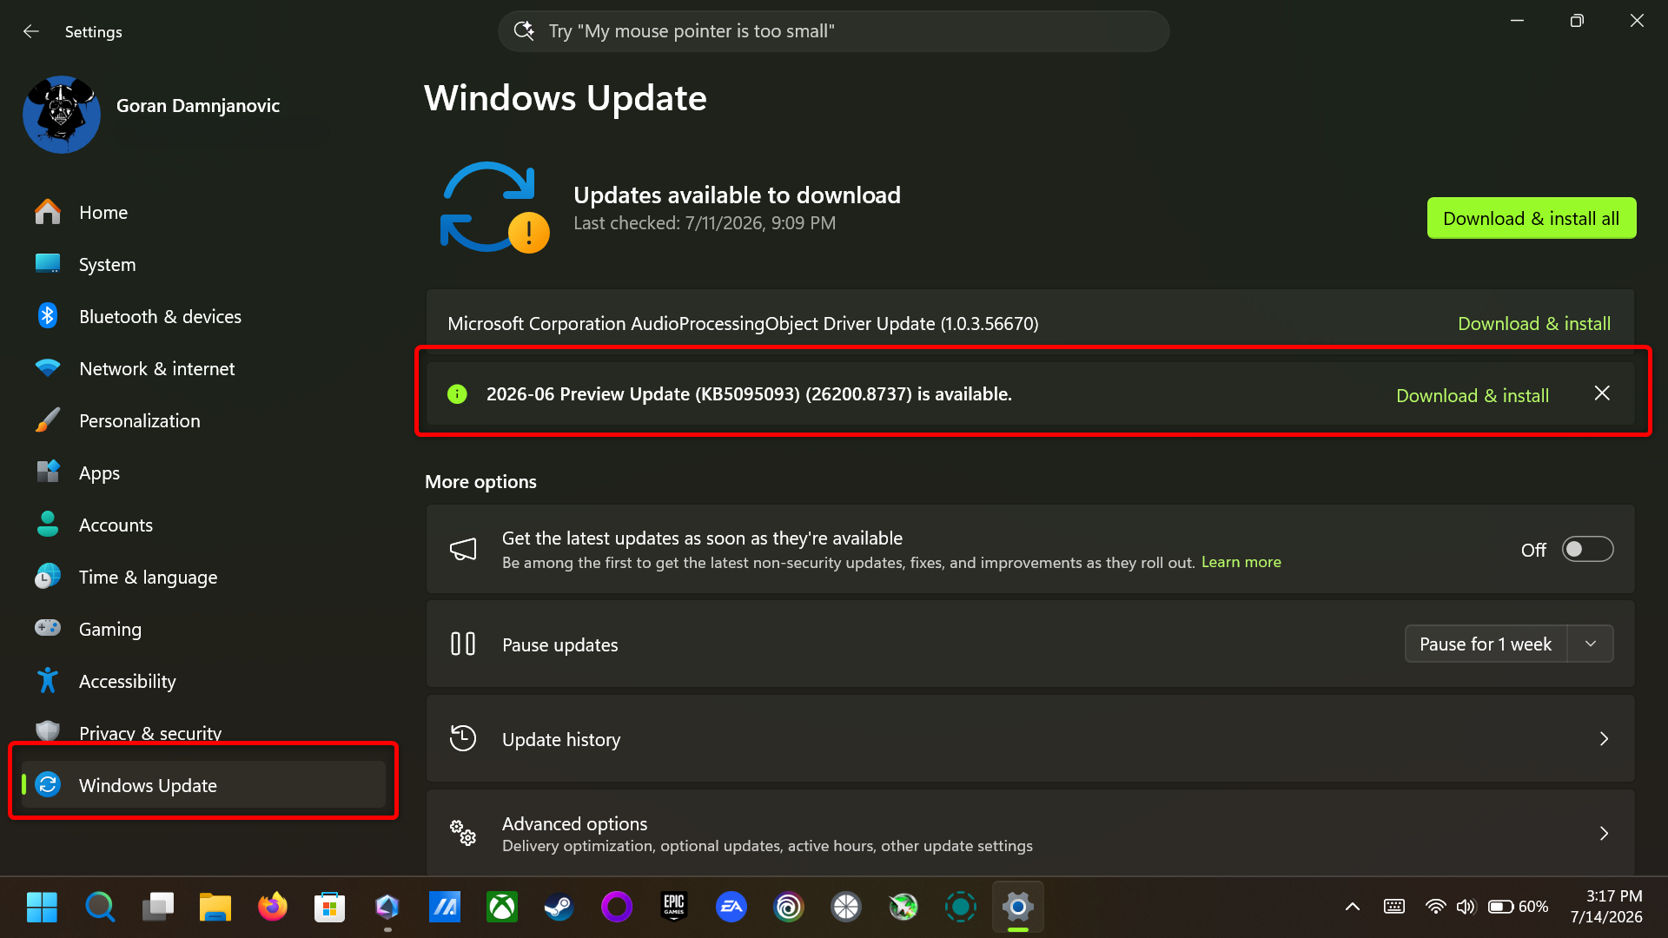The image size is (1668, 938).
Task: Launch Firefox from the taskbar
Action: [272, 907]
